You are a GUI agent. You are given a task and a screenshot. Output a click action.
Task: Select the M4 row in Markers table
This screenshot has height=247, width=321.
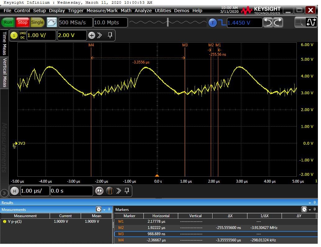(x=216, y=240)
